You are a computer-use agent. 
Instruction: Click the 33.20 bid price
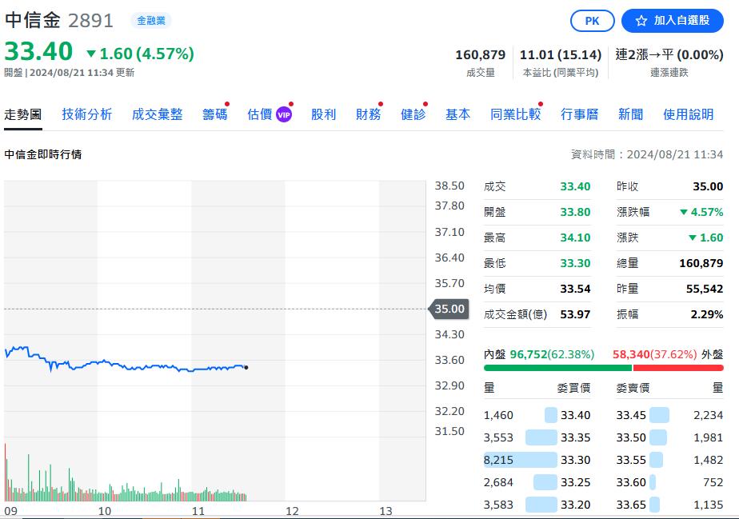[576, 505]
